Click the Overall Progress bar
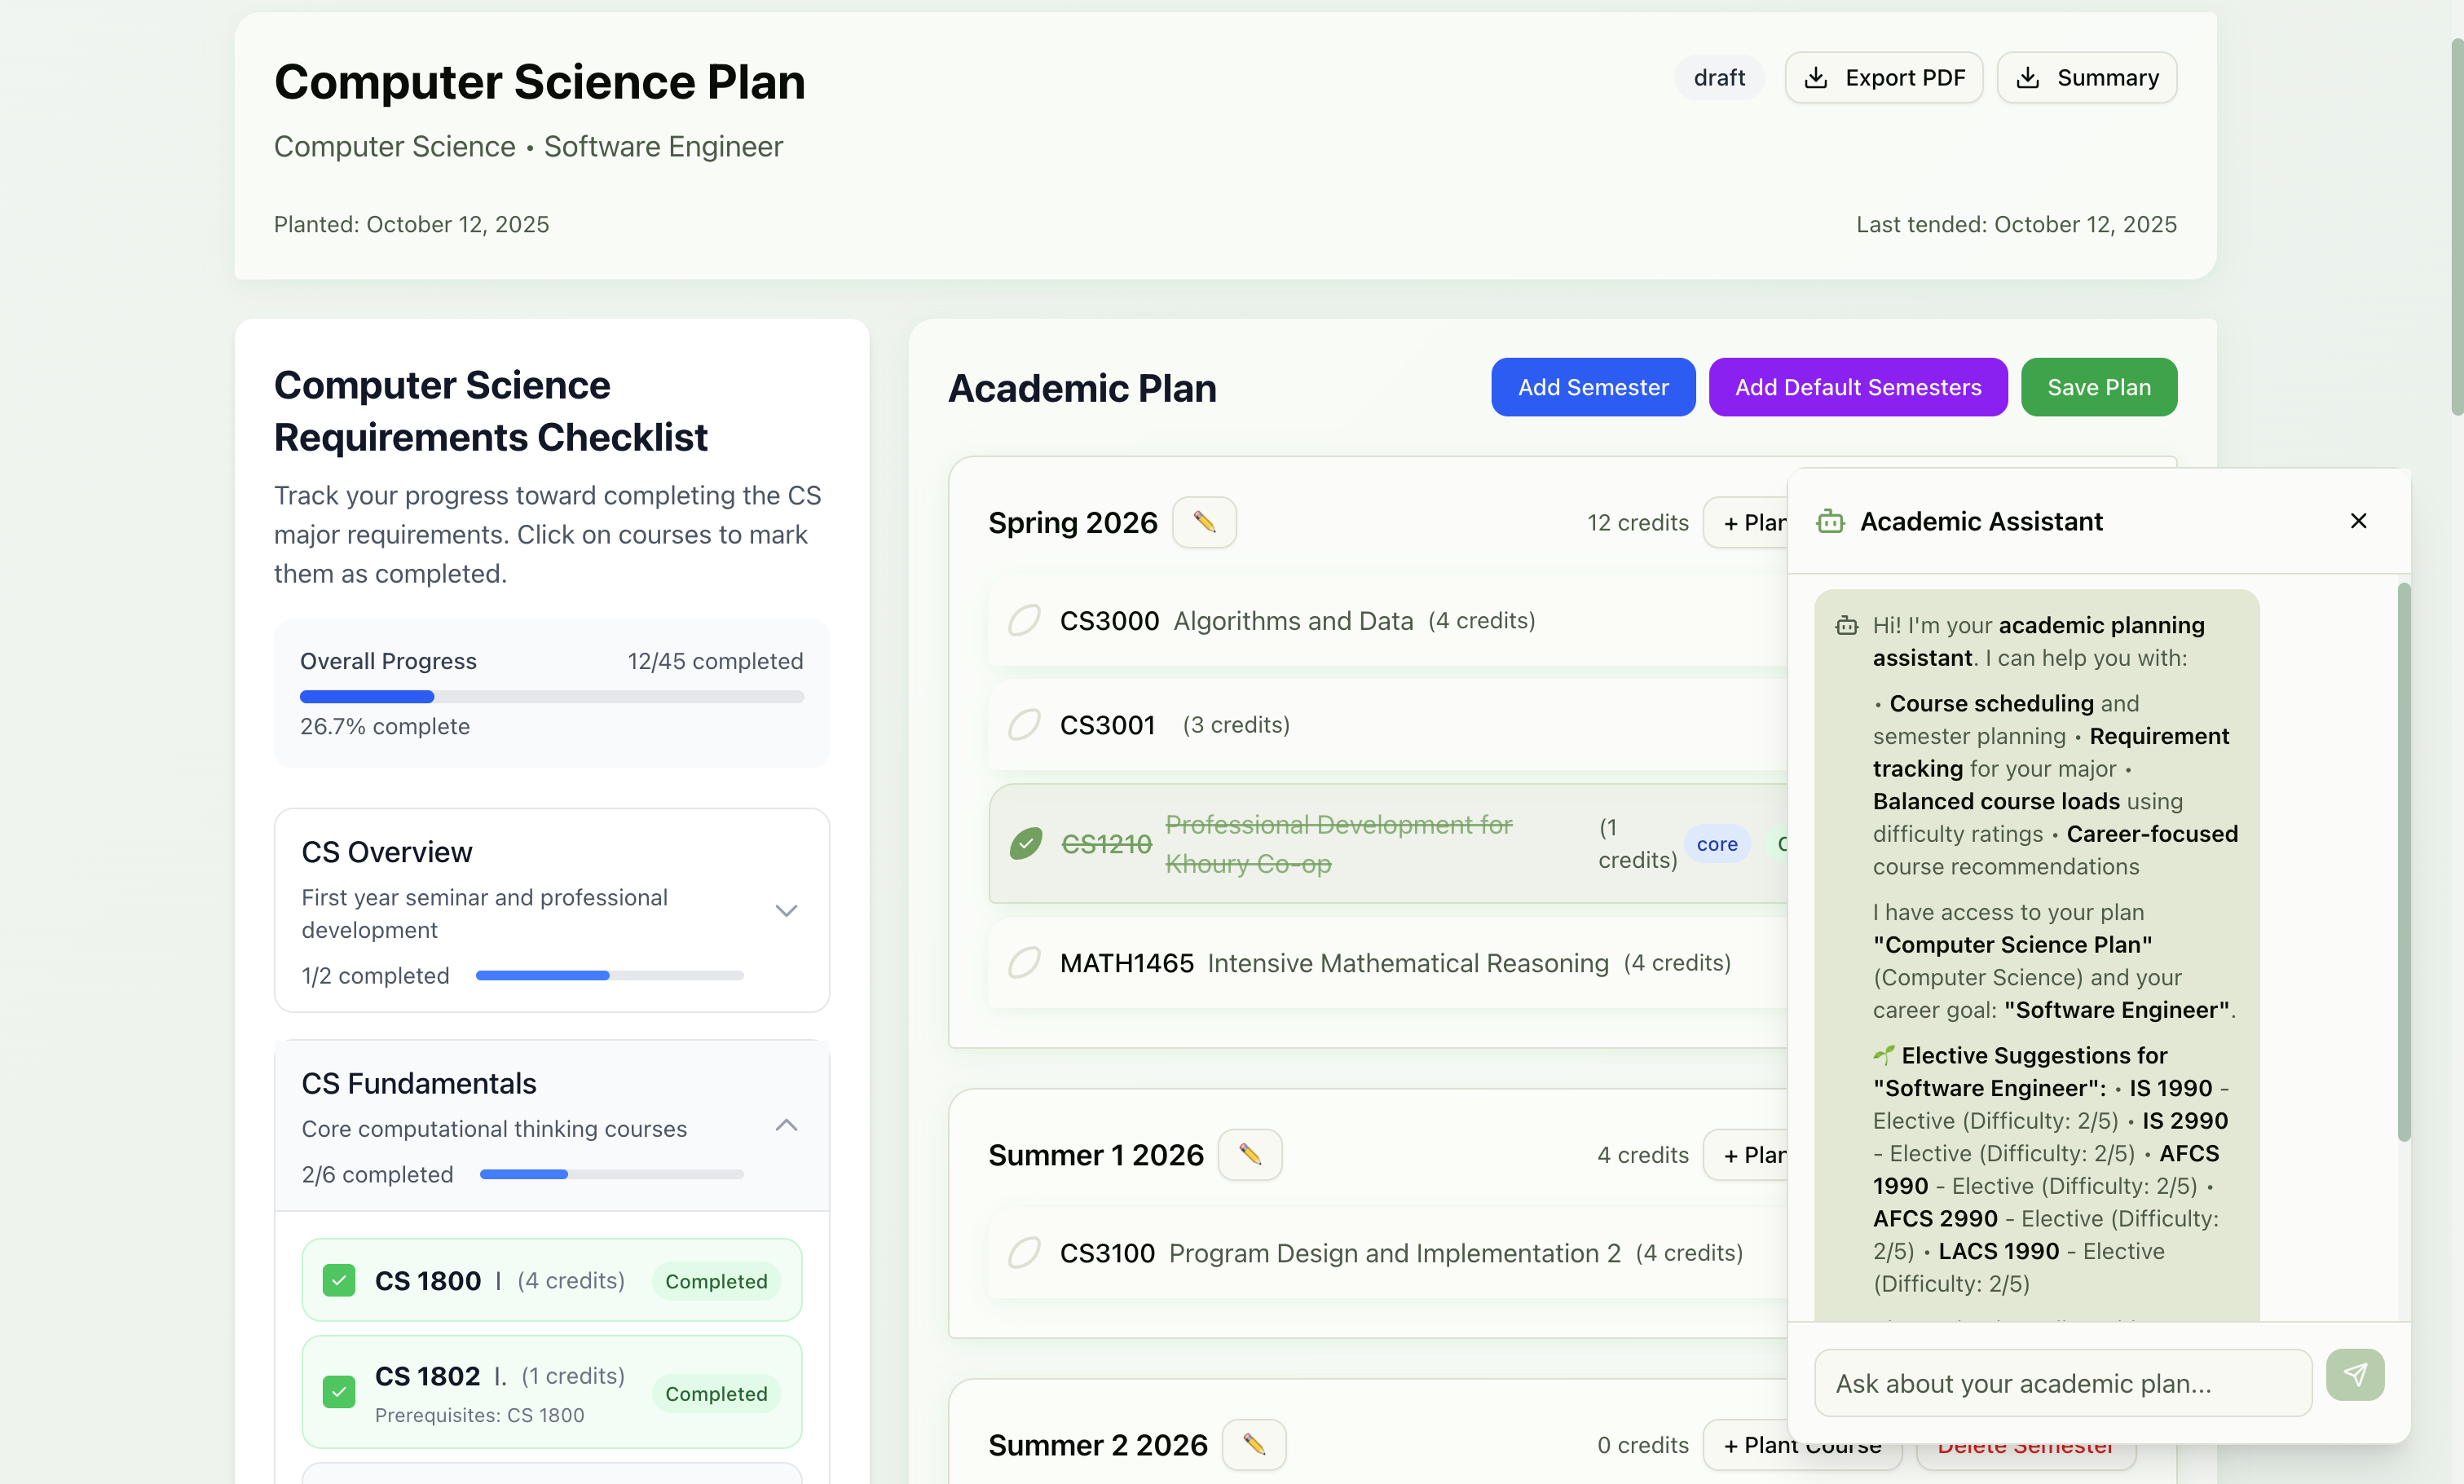The width and height of the screenshot is (2464, 1484). point(551,696)
